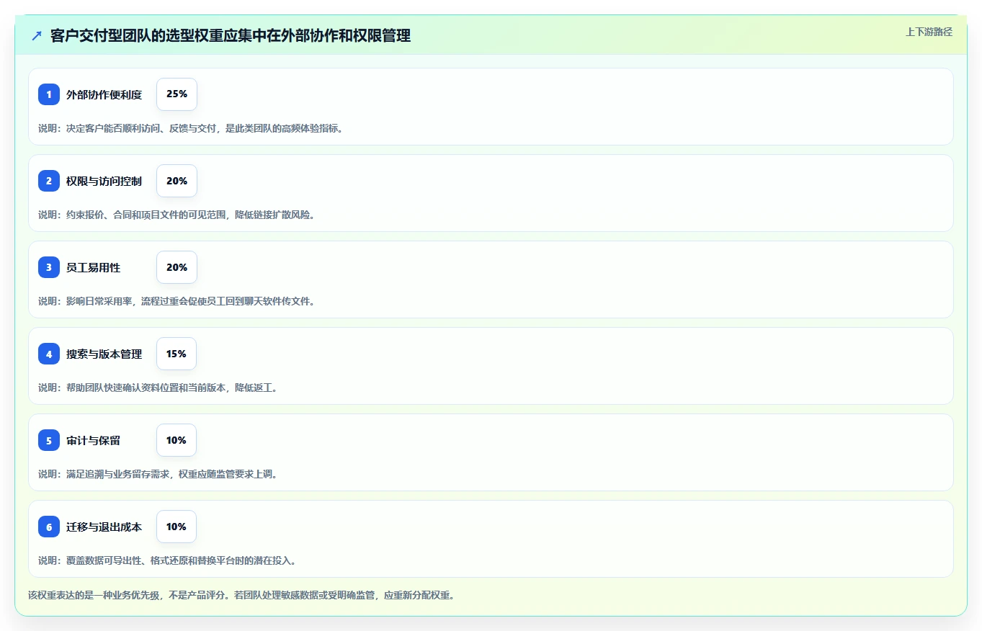Image resolution: width=982 pixels, height=631 pixels.
Task: Select the 搜索与版本管理 title
Action: (x=104, y=354)
